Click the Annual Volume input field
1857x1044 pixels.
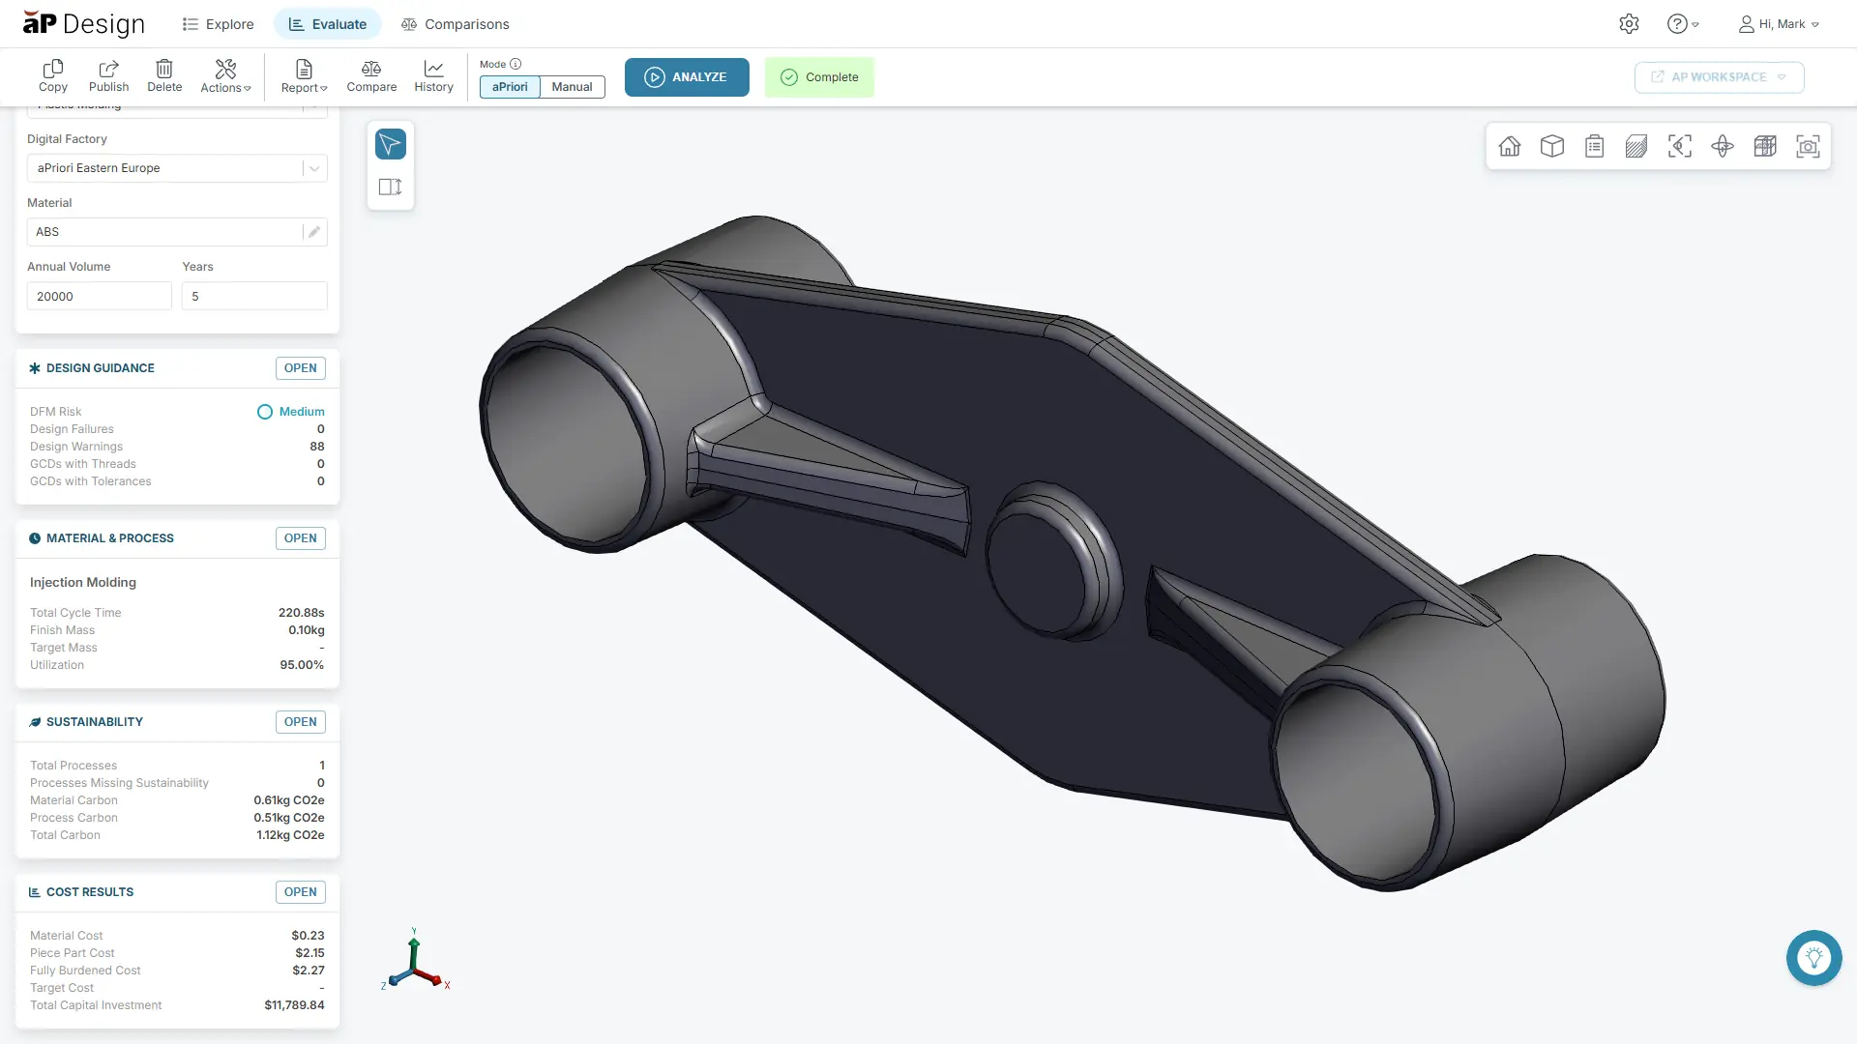point(99,296)
